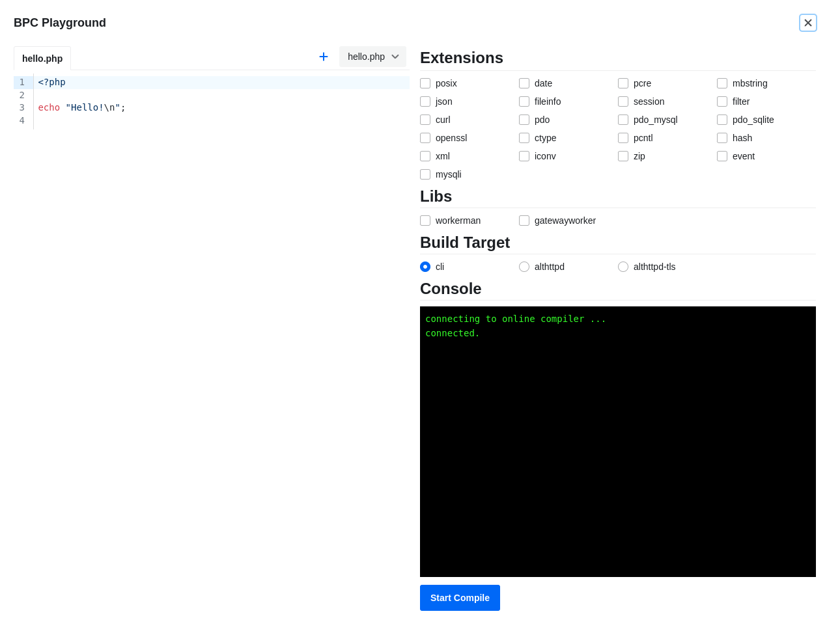Switch to the hello.php tab
This screenshot has height=631, width=827.
pos(42,59)
